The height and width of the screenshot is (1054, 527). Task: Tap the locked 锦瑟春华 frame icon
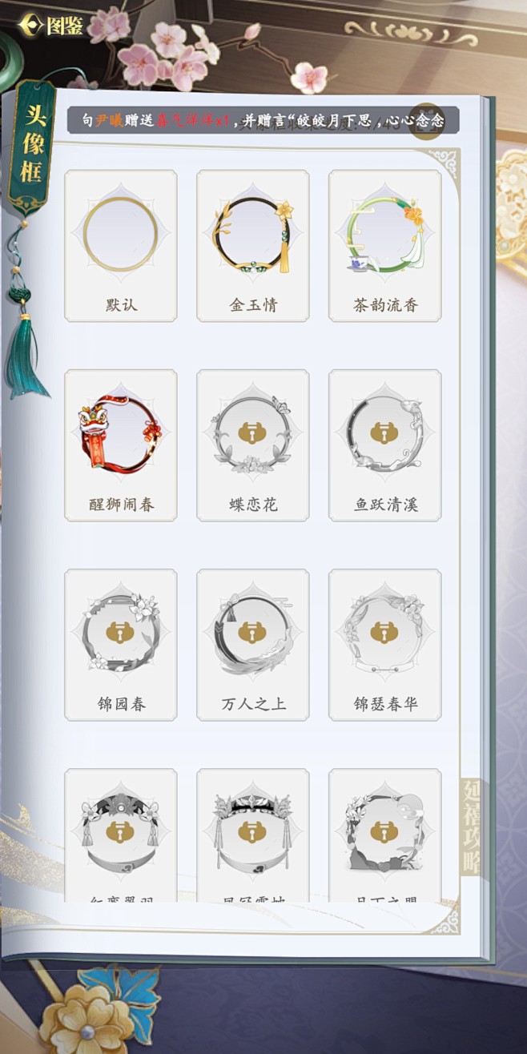tap(385, 633)
